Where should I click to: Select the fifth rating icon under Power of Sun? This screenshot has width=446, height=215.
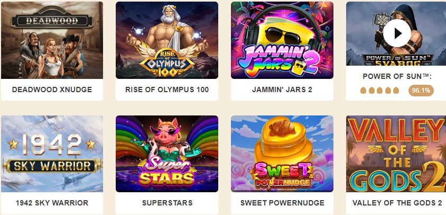tap(396, 91)
